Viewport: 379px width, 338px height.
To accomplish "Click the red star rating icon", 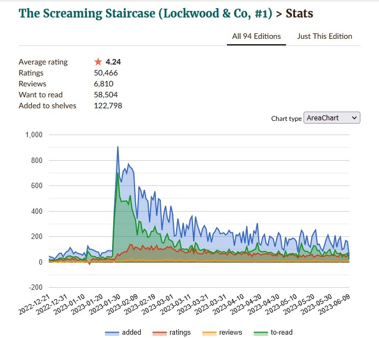I will click(x=98, y=62).
